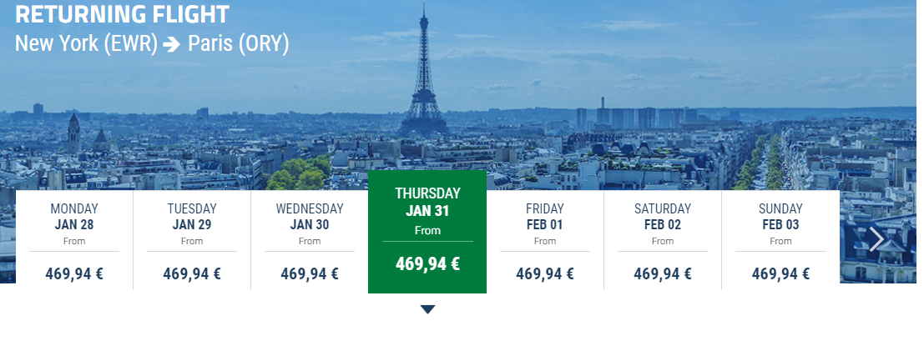Click the New York (EWR) origin text
The height and width of the screenshot is (361, 924).
86,44
